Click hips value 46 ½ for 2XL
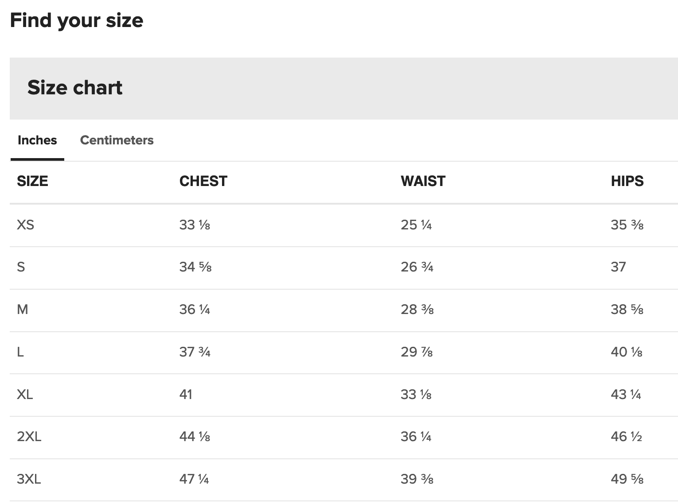This screenshot has width=678, height=504. coord(626,437)
